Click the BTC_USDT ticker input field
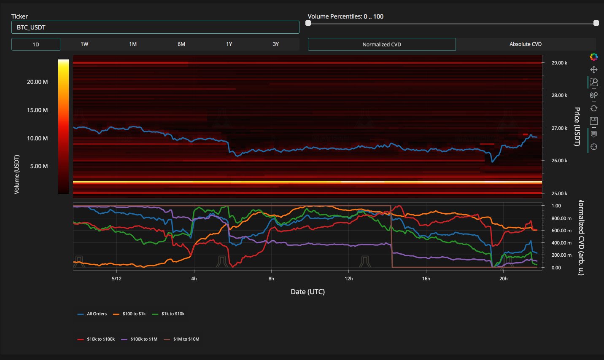This screenshot has width=604, height=360. coord(155,27)
